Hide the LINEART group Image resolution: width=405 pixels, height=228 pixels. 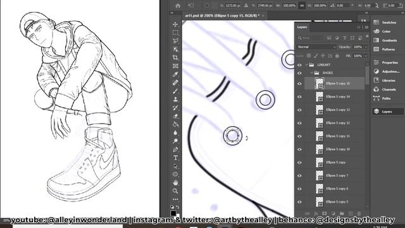click(x=299, y=65)
